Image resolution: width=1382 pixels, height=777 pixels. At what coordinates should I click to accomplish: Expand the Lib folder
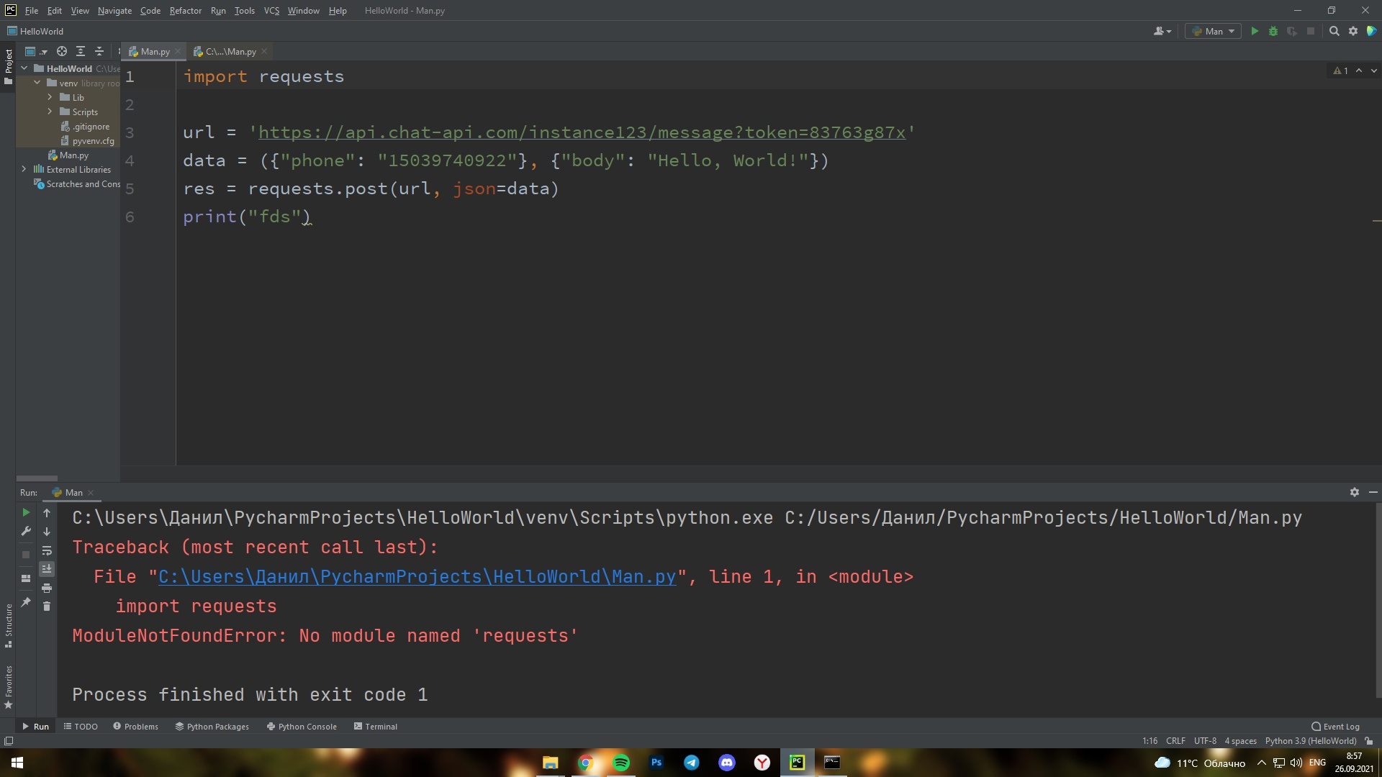[50, 97]
